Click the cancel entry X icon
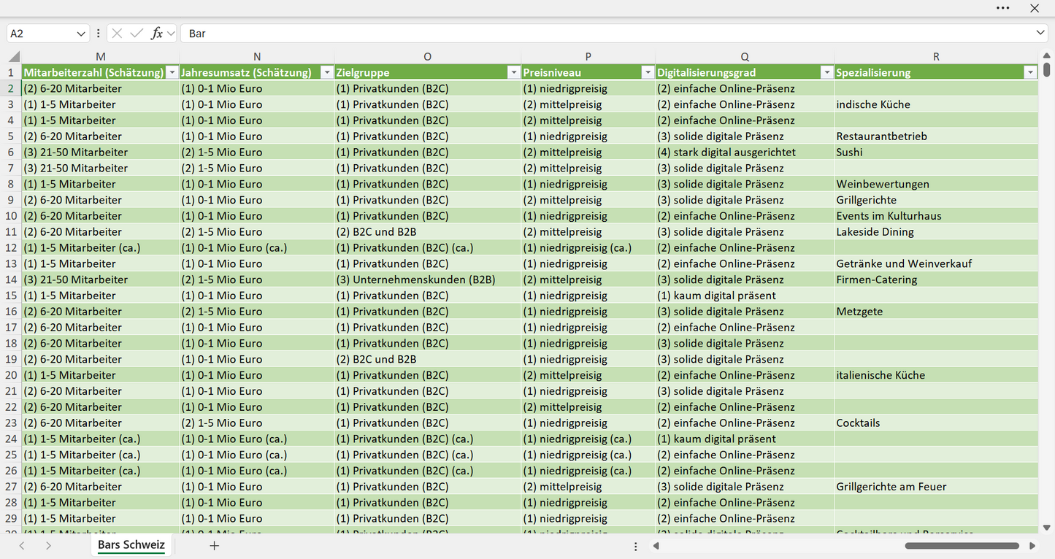Screen dimensions: 1055x559 tap(117, 34)
